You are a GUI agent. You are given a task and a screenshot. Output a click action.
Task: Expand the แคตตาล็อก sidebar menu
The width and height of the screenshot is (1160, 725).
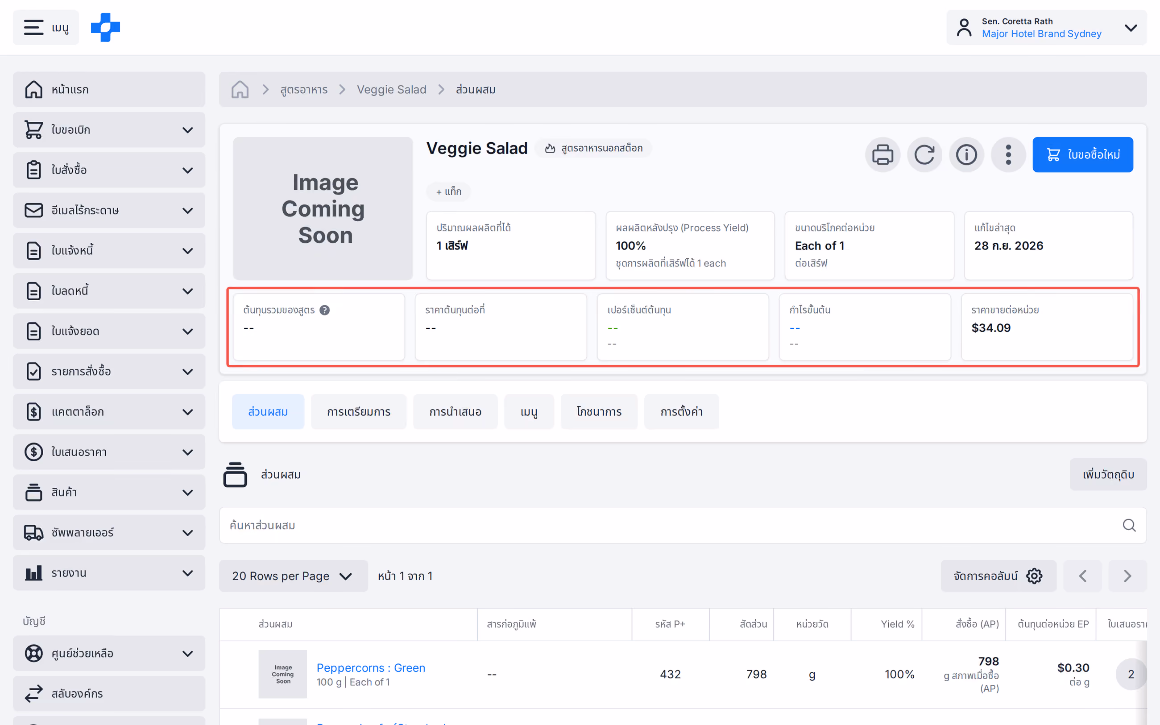pyautogui.click(x=109, y=412)
